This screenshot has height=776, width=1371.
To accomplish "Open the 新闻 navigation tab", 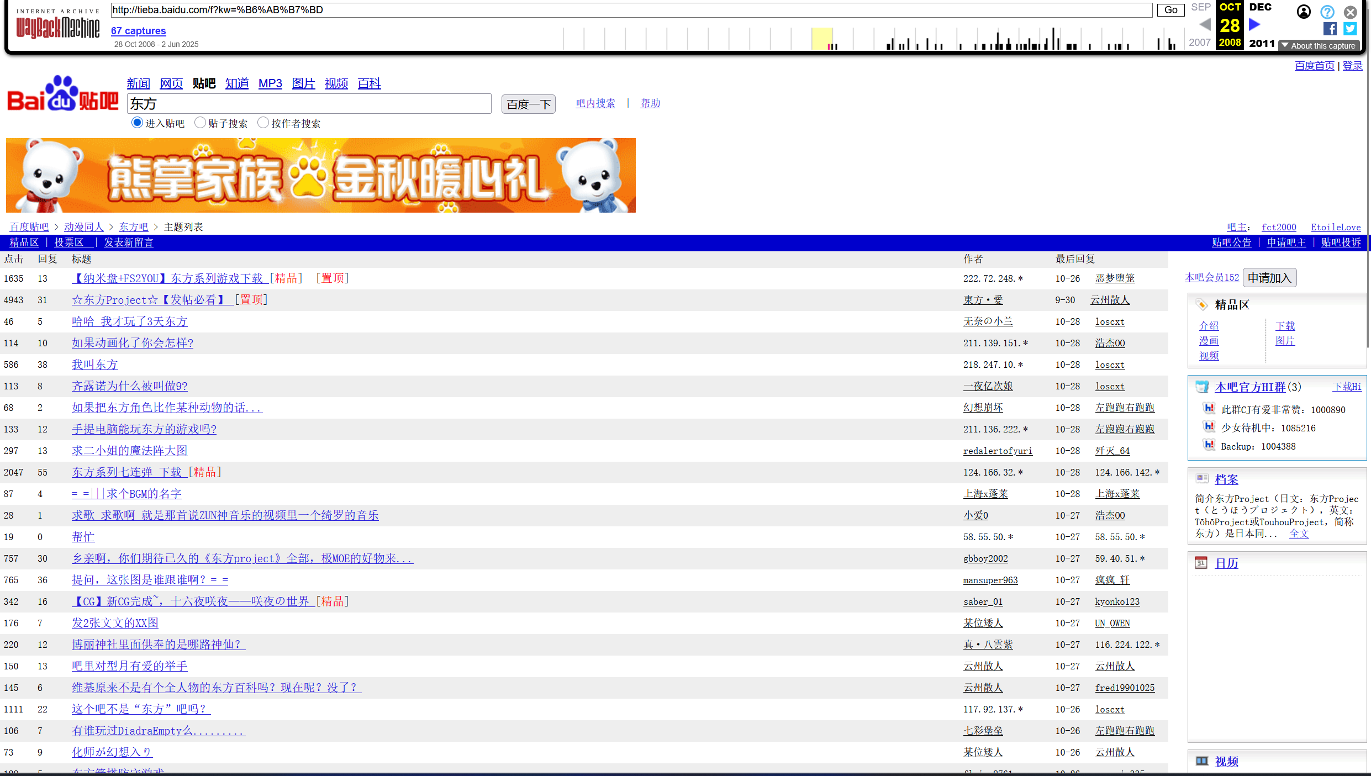I will [139, 83].
